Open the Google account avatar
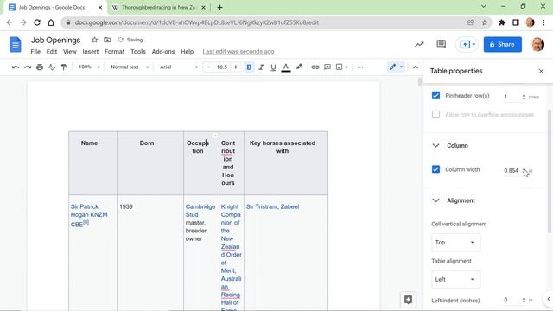The width and height of the screenshot is (553, 311). pyautogui.click(x=537, y=44)
